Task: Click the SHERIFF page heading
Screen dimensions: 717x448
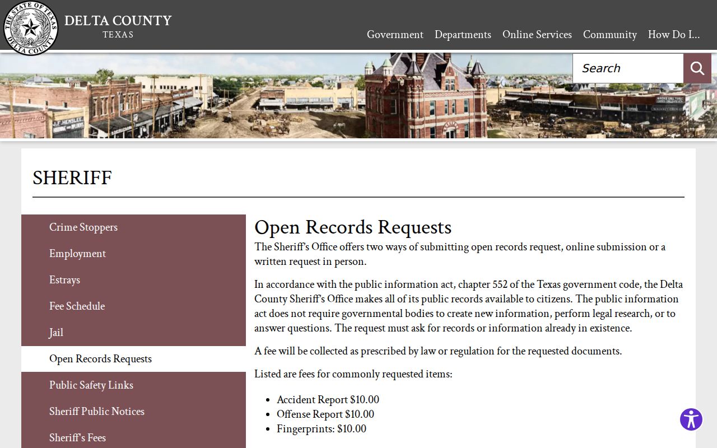Action: 72,178
